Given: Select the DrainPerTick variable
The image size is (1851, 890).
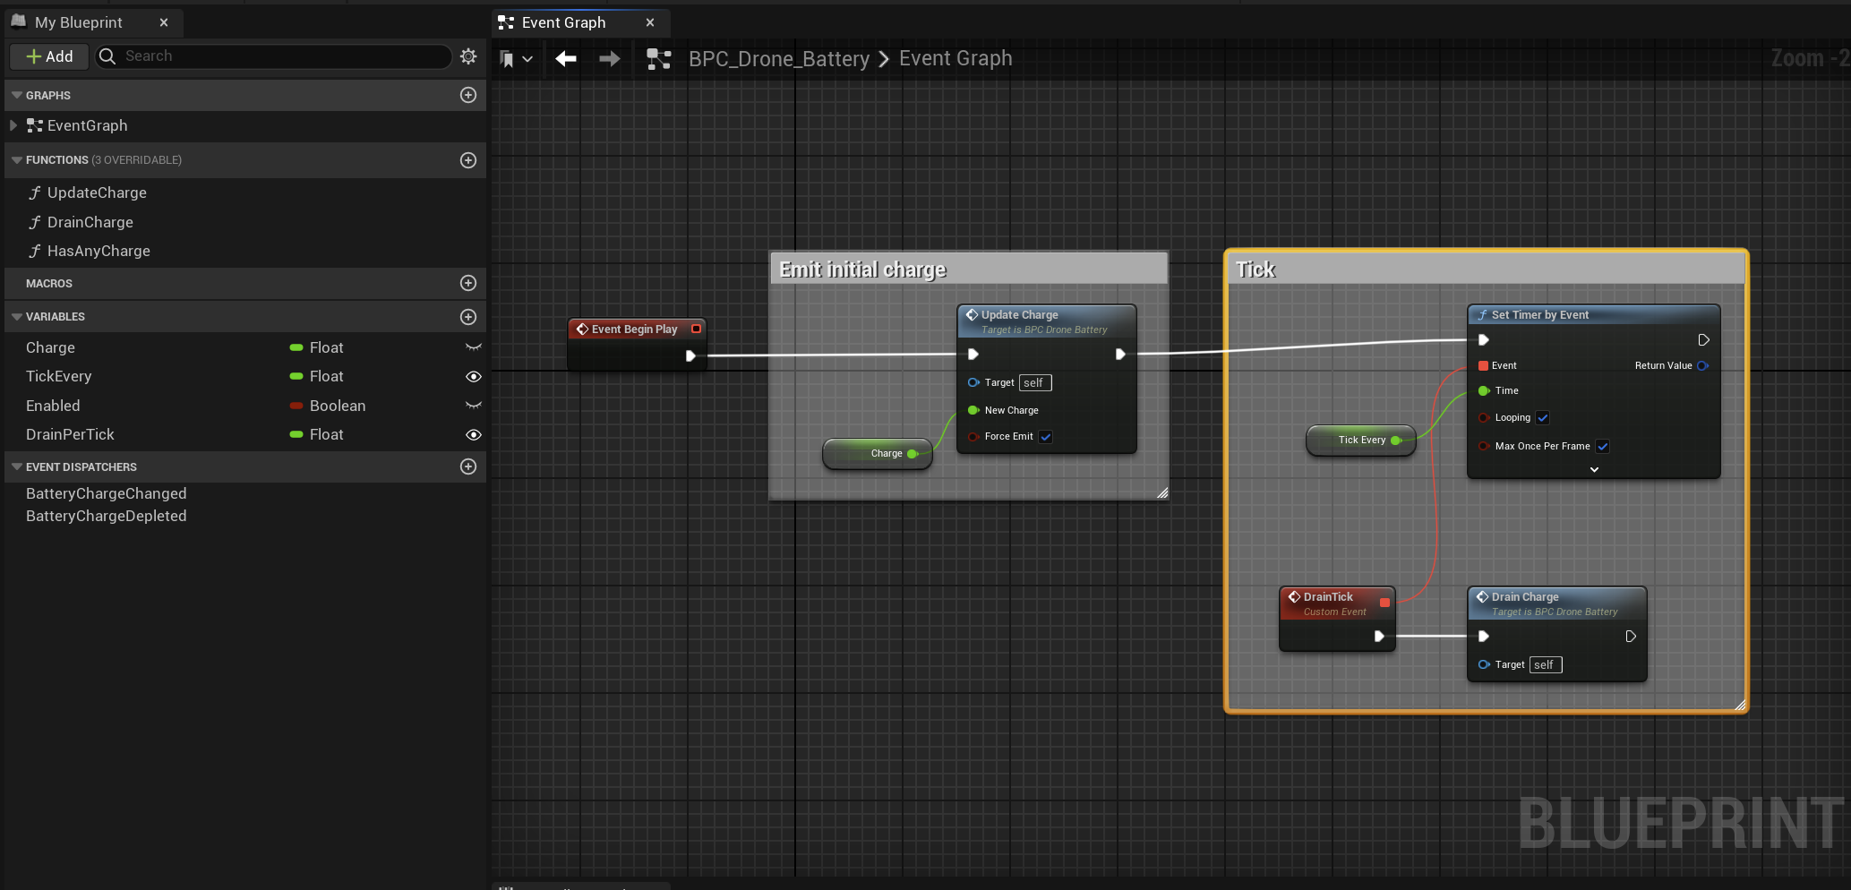Looking at the screenshot, I should (x=70, y=434).
